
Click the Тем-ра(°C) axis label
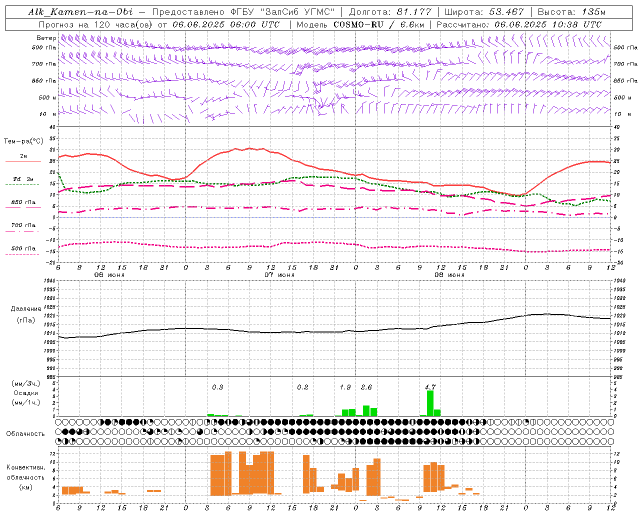(23, 141)
